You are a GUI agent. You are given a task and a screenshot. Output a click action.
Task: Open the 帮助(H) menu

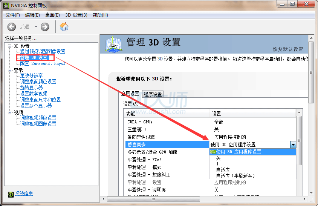[100, 15]
